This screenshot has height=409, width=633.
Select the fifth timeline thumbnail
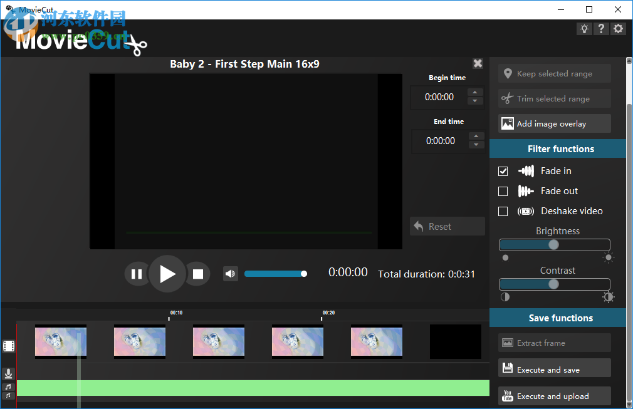[377, 341]
